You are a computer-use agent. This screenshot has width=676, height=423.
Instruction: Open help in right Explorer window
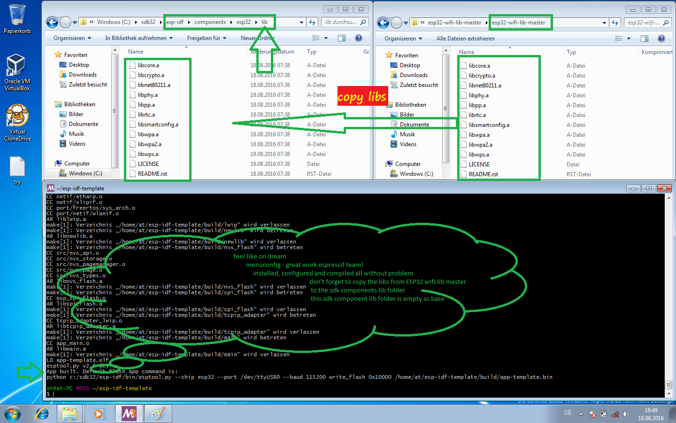[x=661, y=39]
